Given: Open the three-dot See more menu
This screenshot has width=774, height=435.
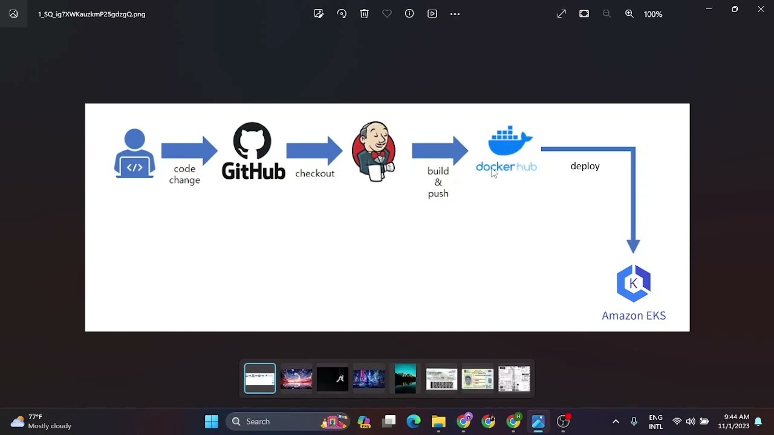Looking at the screenshot, I should (x=455, y=14).
